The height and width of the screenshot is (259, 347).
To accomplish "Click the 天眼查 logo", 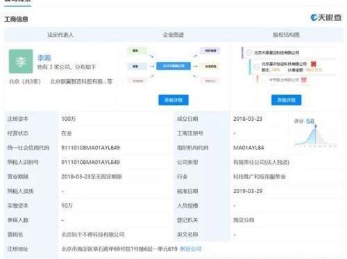I will point(325,17).
